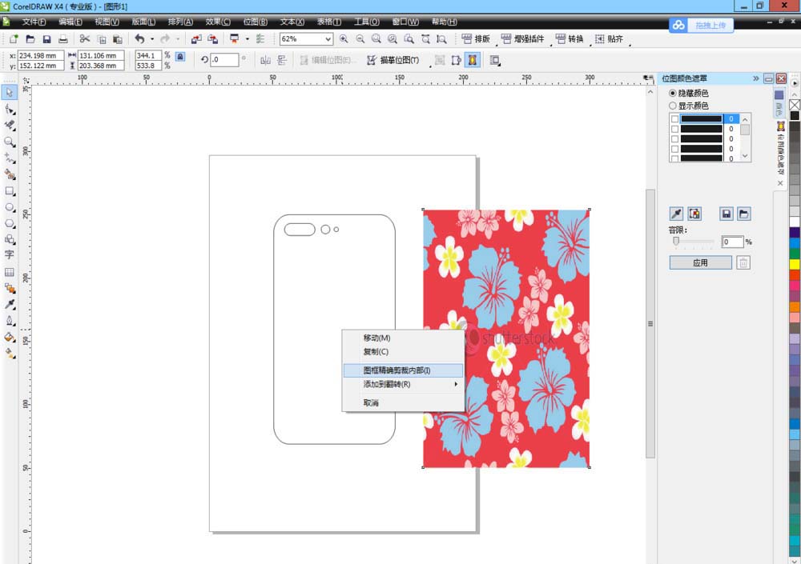Select the Eyedropper tool in the toolbox
The image size is (801, 564).
point(10,304)
